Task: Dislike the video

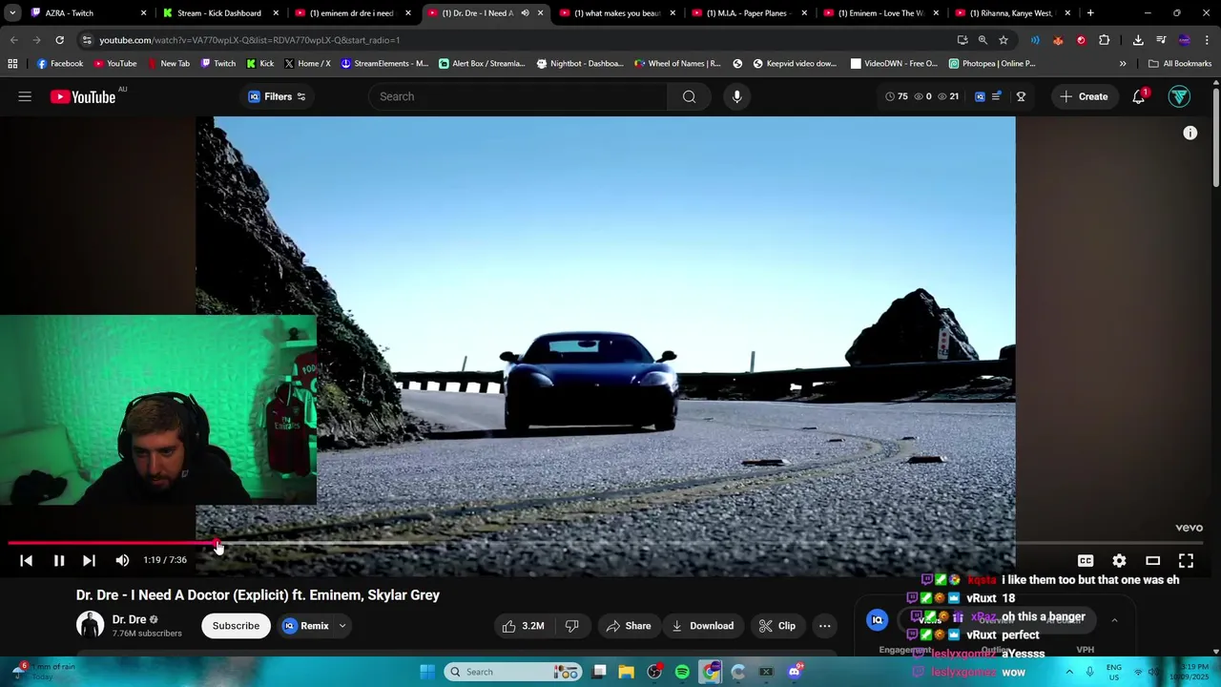Action: coord(572,626)
